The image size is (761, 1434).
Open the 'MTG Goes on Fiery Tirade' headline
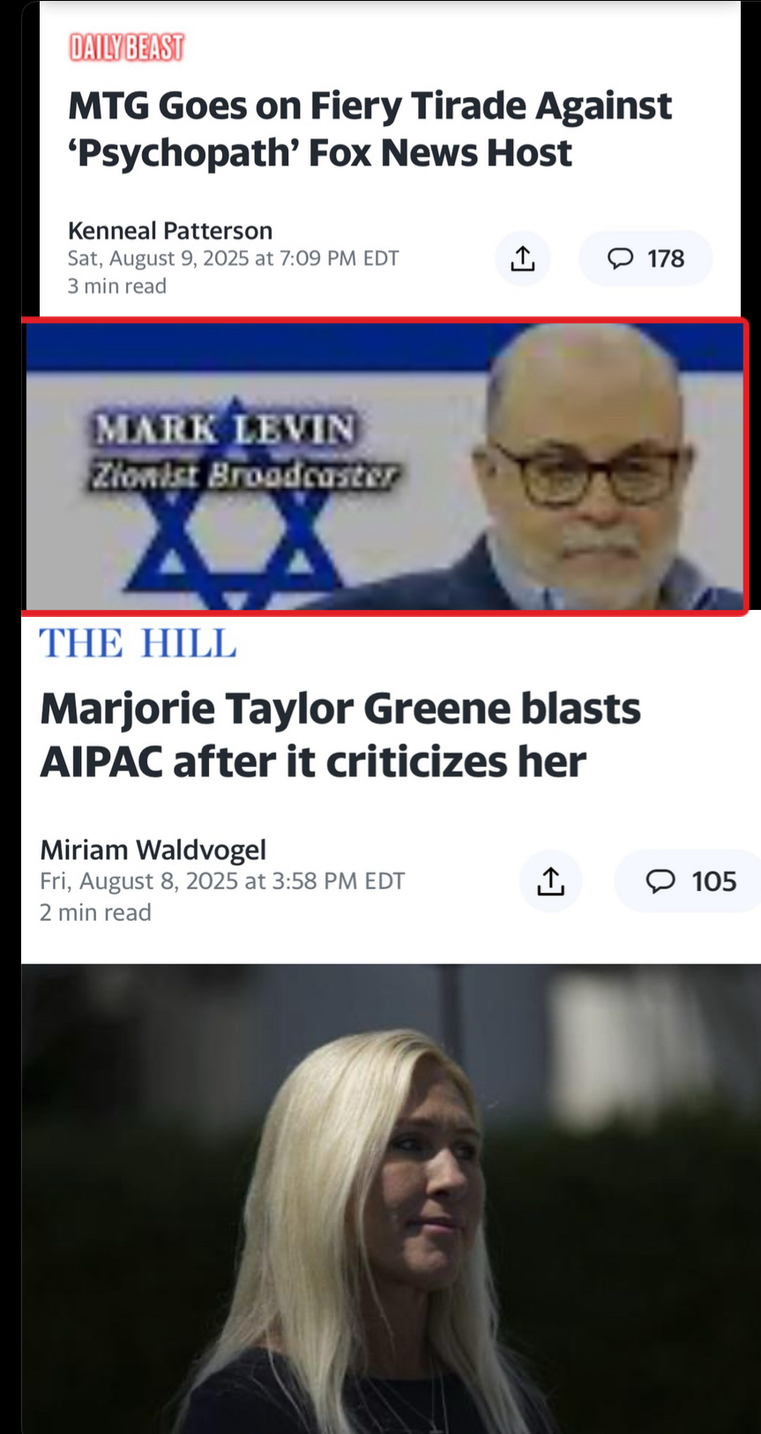point(369,130)
